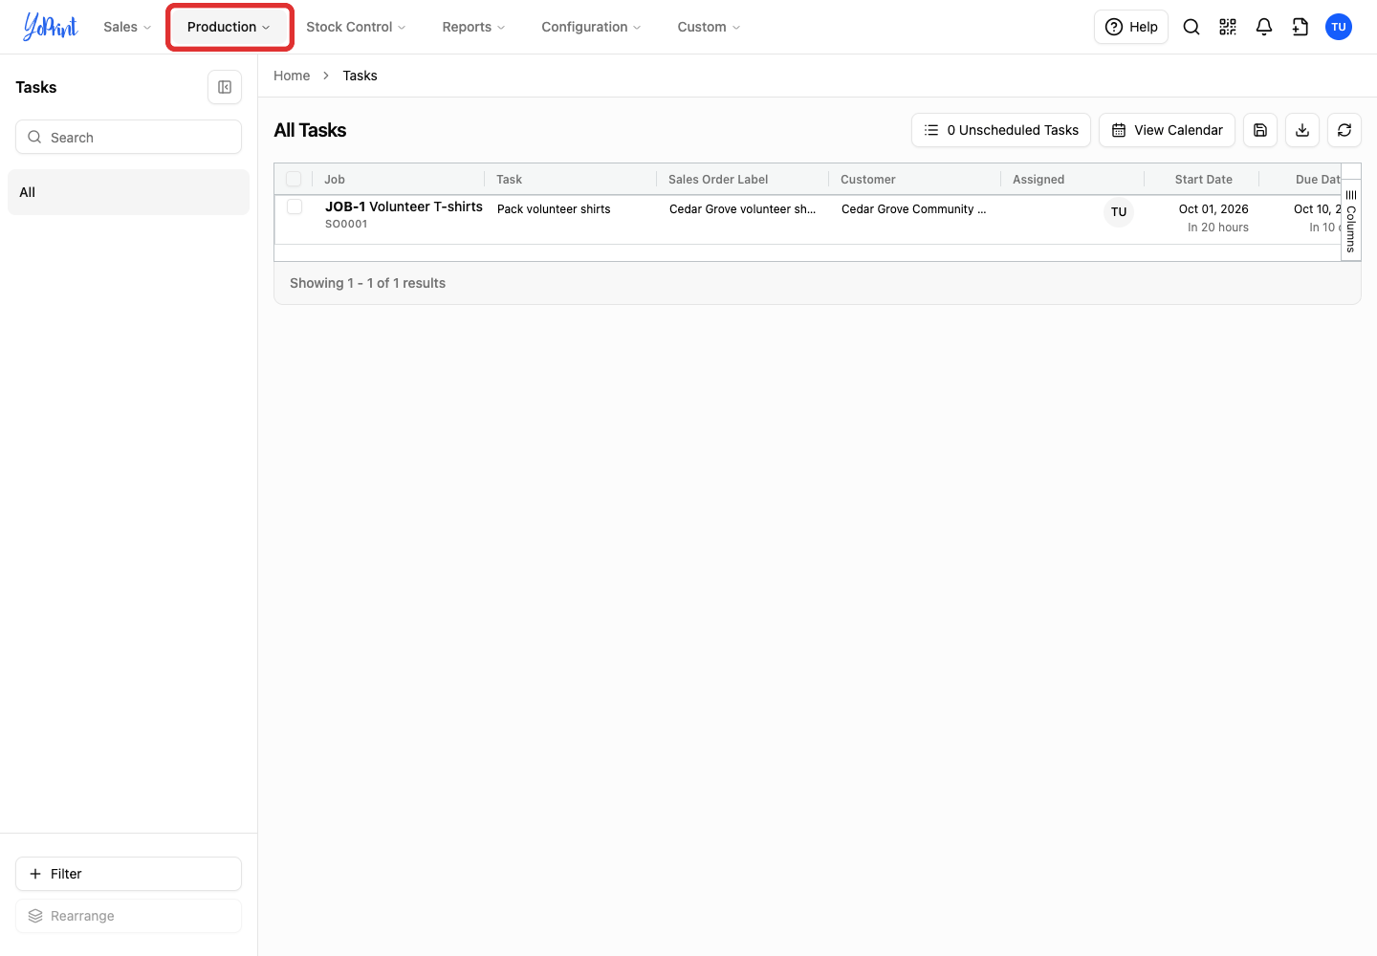Expand the Sales menu

[127, 27]
